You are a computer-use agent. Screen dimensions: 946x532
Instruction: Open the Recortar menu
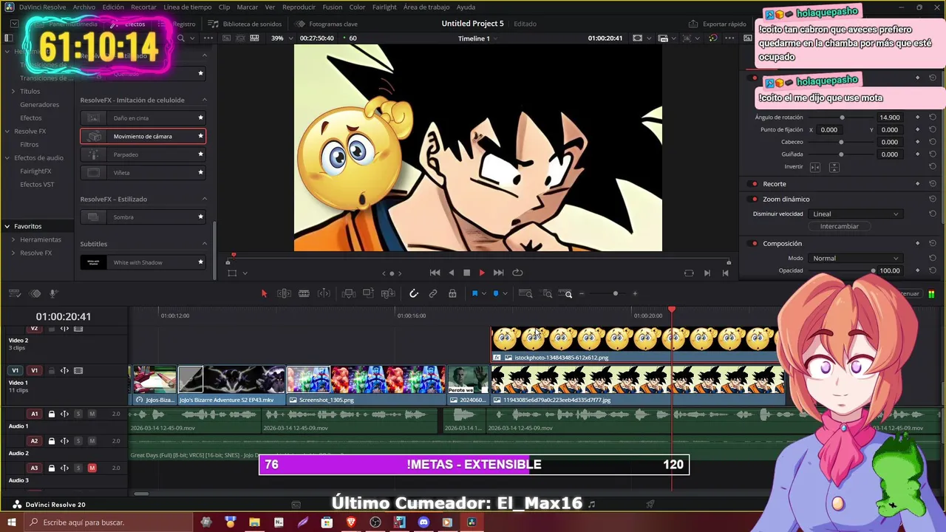coord(143,7)
